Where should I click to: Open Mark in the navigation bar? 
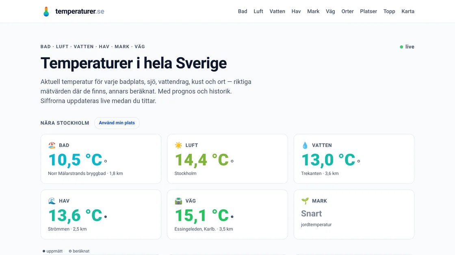(313, 11)
